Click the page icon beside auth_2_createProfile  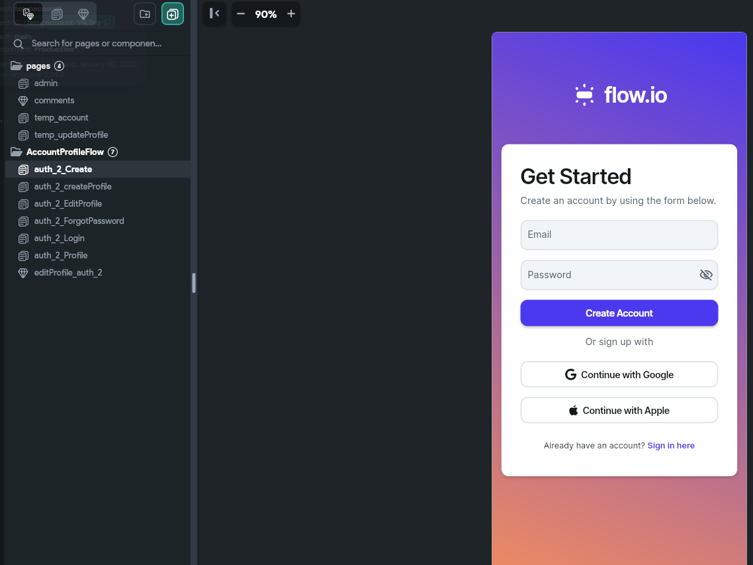(23, 187)
